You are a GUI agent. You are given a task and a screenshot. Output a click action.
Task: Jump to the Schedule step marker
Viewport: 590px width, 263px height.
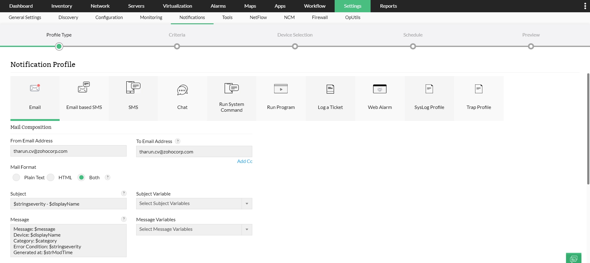[x=413, y=47]
